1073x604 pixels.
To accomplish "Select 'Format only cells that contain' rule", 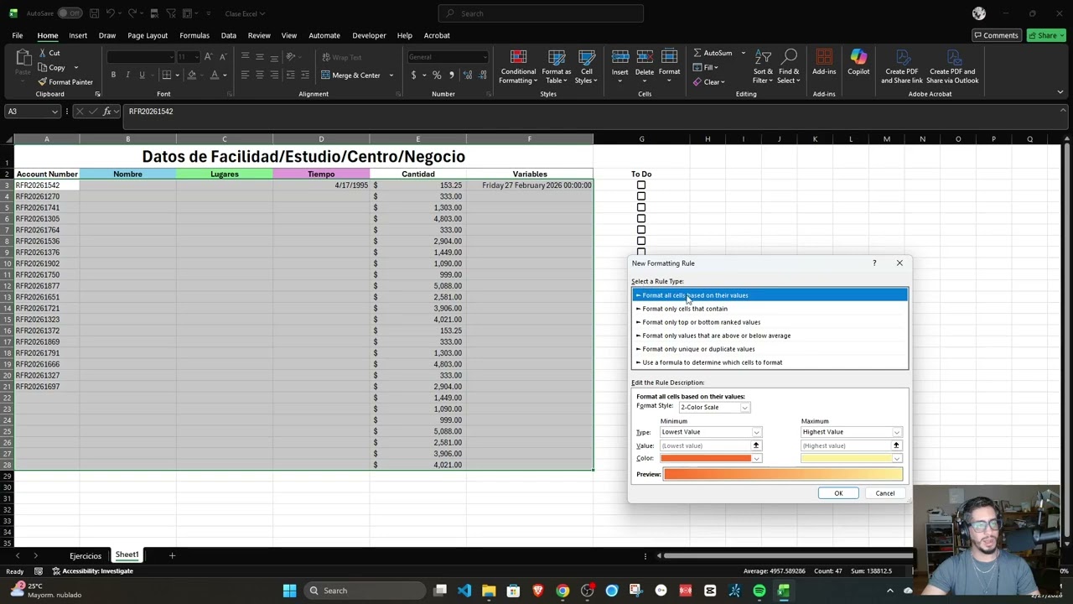I will (x=770, y=309).
